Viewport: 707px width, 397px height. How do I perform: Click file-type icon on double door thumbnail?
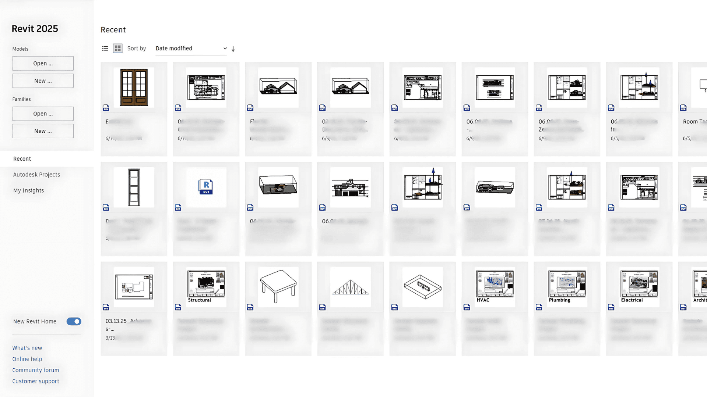click(x=106, y=108)
